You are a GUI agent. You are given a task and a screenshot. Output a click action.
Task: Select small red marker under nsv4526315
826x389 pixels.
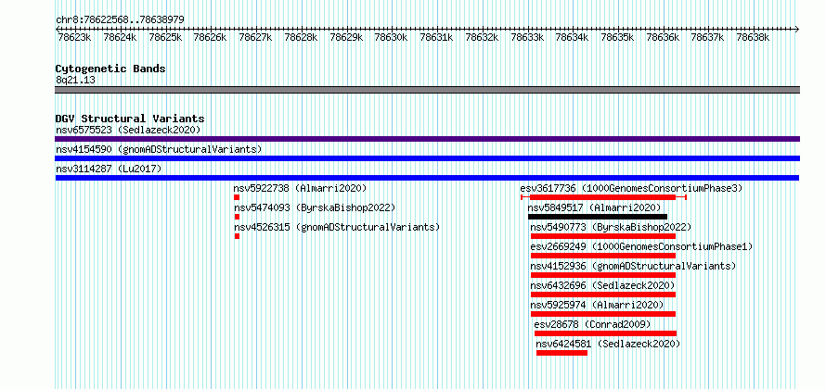[237, 236]
